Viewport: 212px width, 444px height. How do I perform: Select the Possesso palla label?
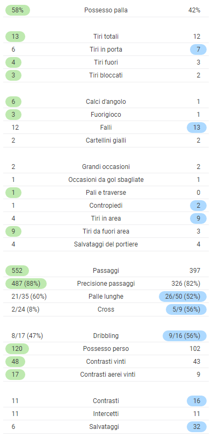click(x=106, y=10)
